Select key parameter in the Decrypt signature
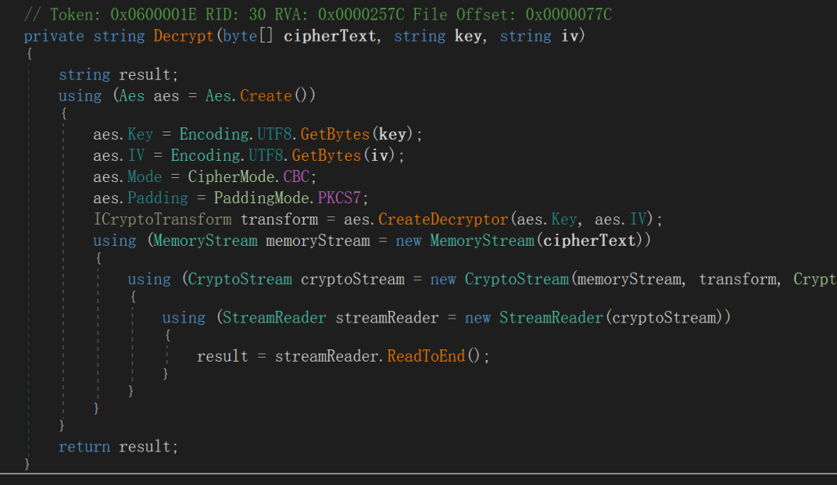 (468, 36)
